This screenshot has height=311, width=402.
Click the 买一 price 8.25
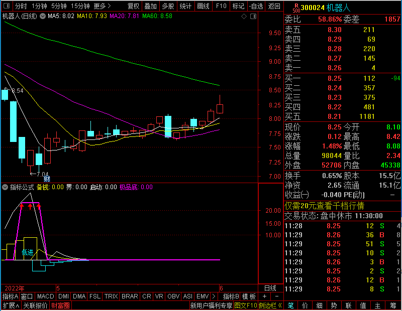click(x=335, y=78)
